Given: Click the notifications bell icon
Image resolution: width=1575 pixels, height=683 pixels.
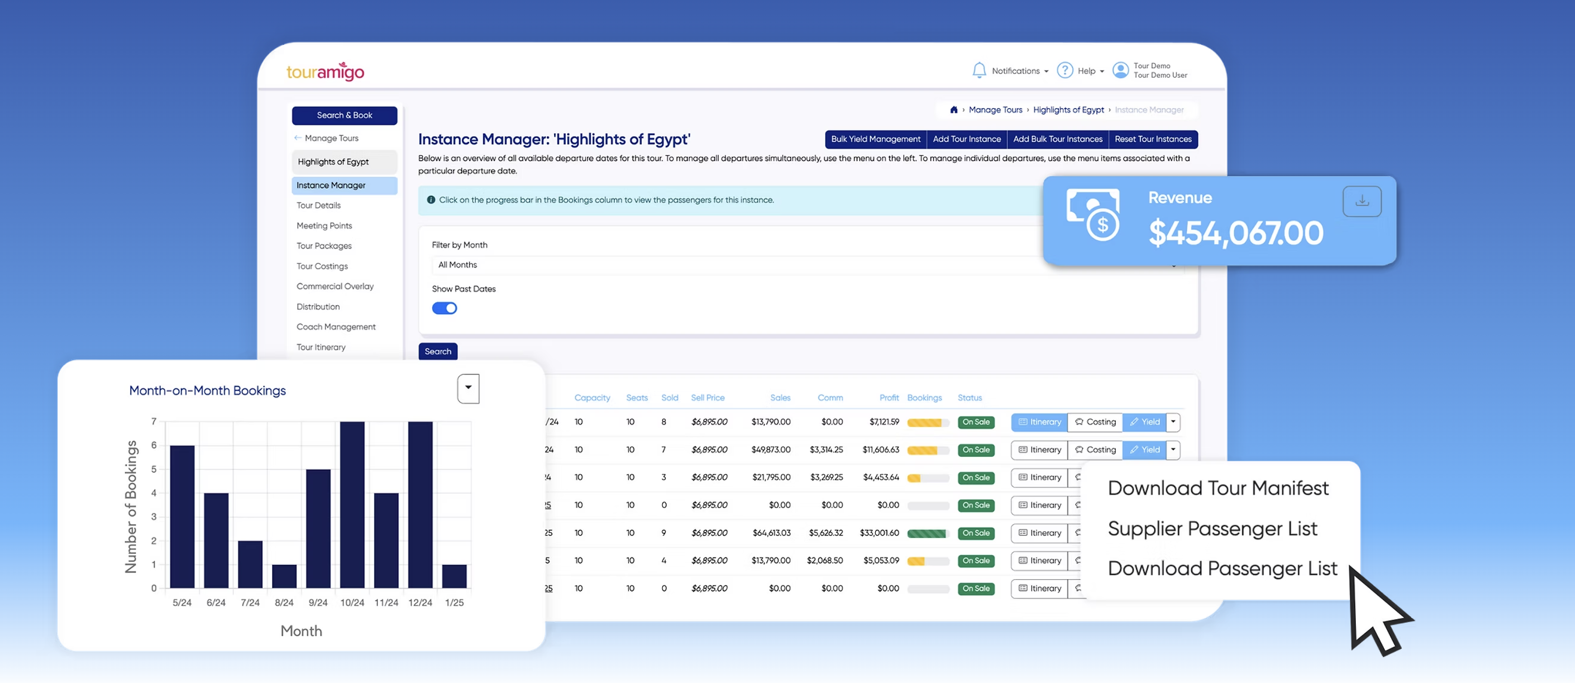Looking at the screenshot, I should (x=979, y=70).
